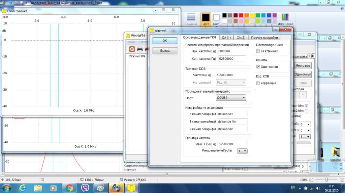Open Google Chrome from the taskbar
Image resolution: width=345 pixels, height=193 pixels.
[x=69, y=187]
